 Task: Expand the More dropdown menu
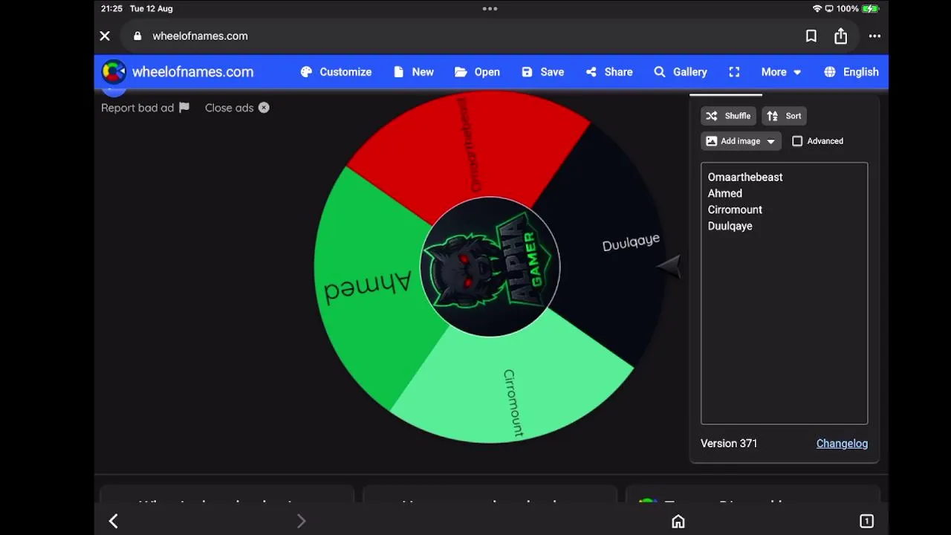(x=781, y=72)
